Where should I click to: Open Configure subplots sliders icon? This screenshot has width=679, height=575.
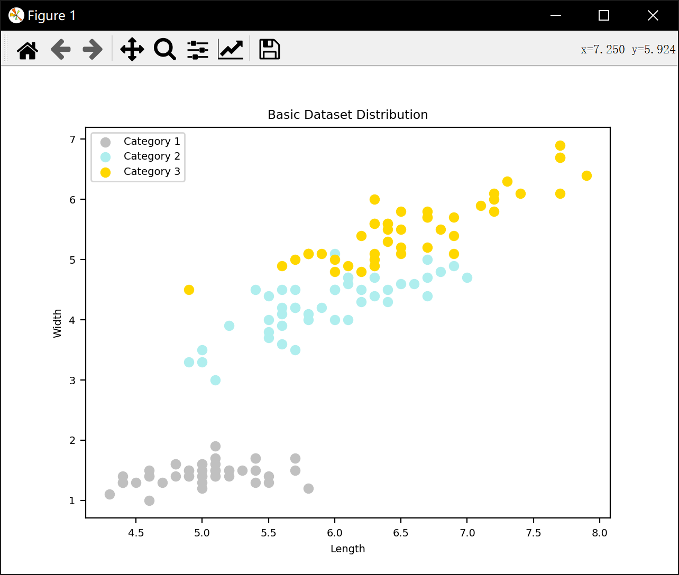pos(198,50)
